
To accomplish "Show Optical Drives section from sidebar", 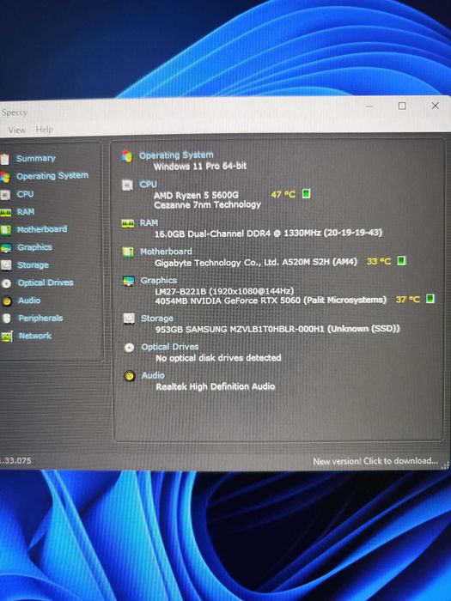I will pos(46,282).
